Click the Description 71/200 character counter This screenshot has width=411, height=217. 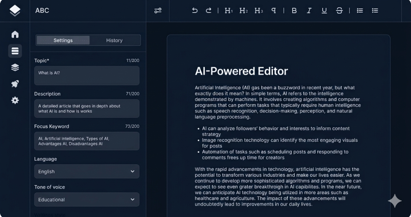click(133, 94)
